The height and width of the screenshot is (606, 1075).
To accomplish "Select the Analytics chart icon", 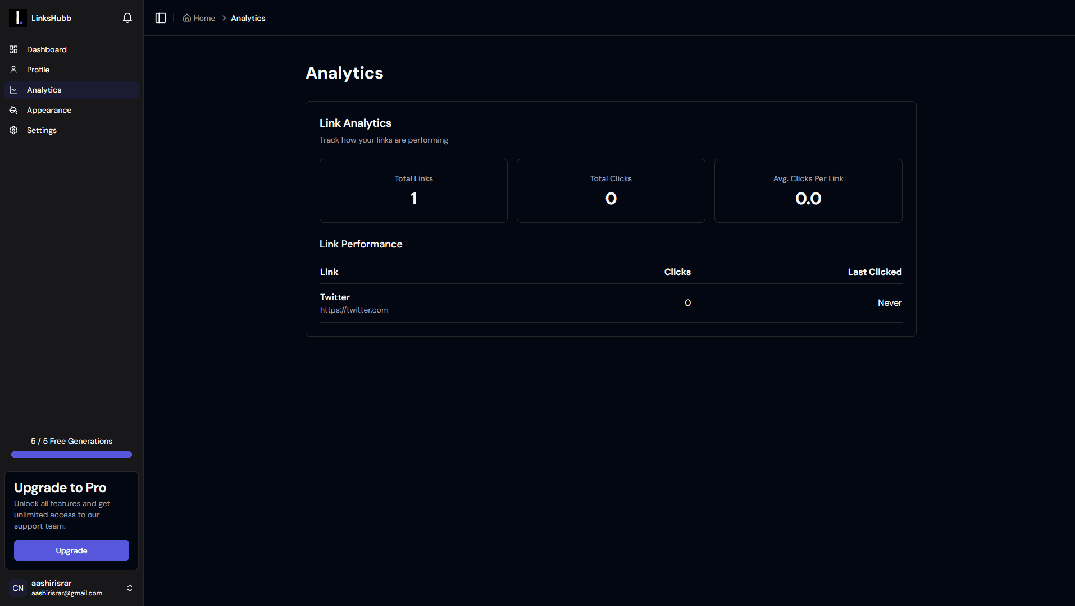I will (13, 90).
